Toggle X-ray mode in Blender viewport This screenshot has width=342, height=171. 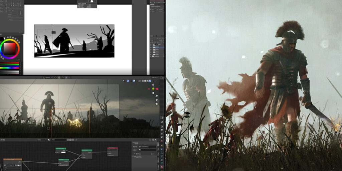140,81
